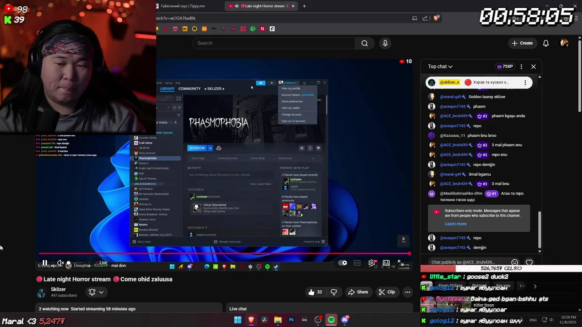This screenshot has width=582, height=327.
Task: Start voice search with microphone icon
Action: 385,43
